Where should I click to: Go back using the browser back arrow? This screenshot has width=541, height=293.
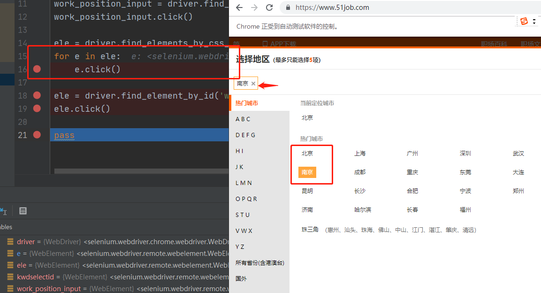pos(239,8)
